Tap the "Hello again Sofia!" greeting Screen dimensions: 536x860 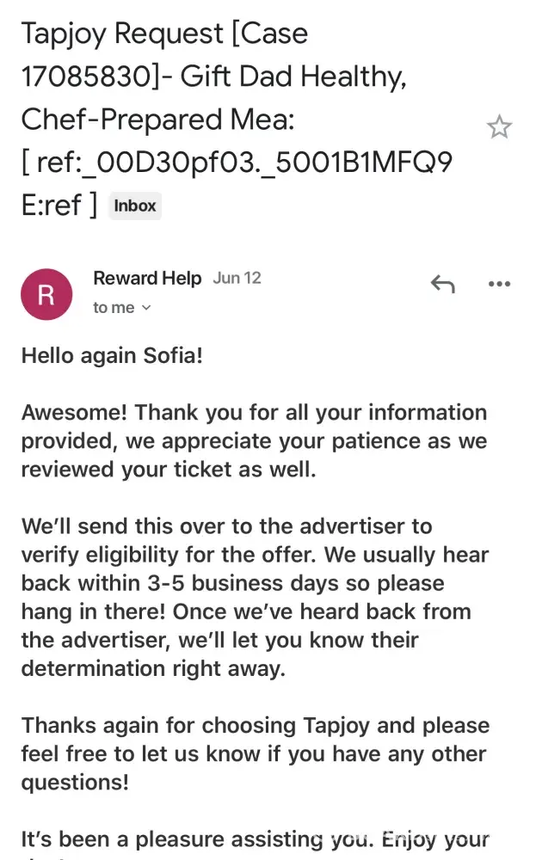(112, 355)
